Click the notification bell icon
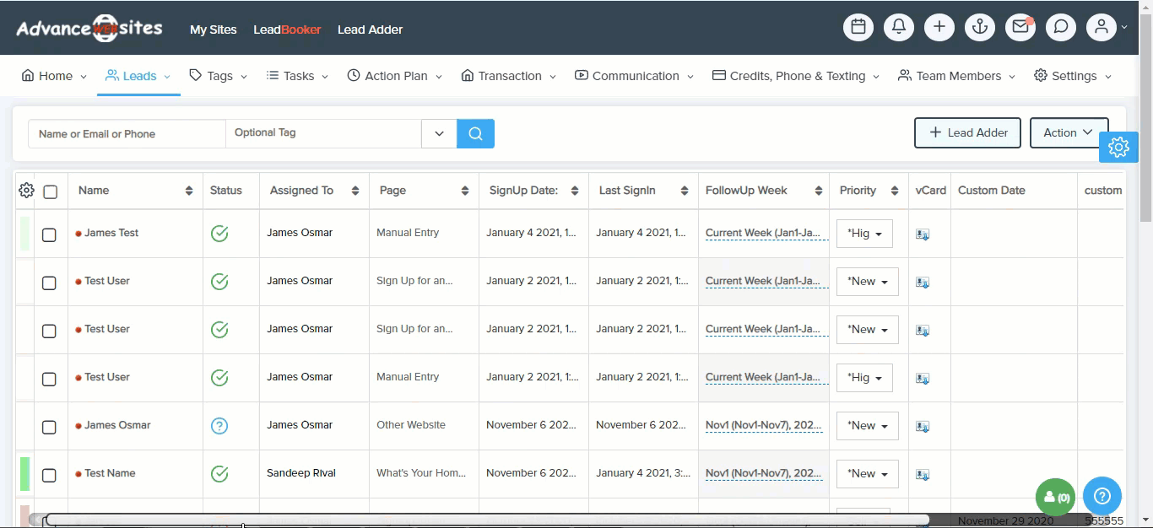Viewport: 1153px width, 528px height. point(899,27)
